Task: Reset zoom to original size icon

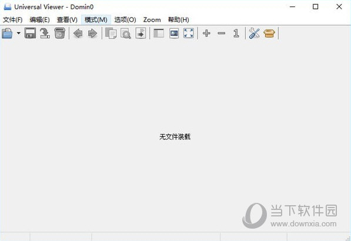Action: (x=236, y=33)
